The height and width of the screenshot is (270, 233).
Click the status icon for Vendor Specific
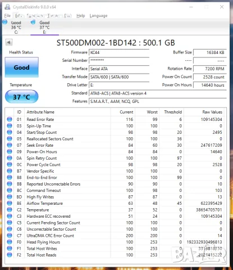click(10, 171)
